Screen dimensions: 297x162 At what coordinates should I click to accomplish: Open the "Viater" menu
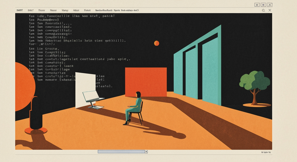pos(65,10)
